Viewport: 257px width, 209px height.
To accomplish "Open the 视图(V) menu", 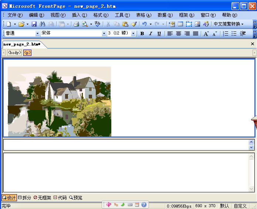I will tap(58, 15).
